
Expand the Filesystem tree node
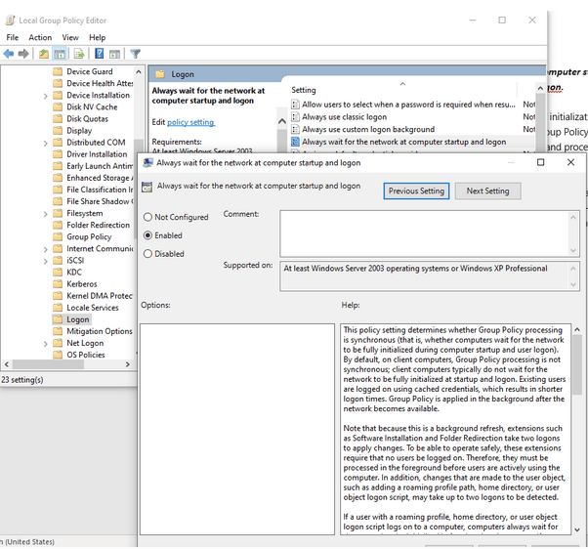pos(45,214)
